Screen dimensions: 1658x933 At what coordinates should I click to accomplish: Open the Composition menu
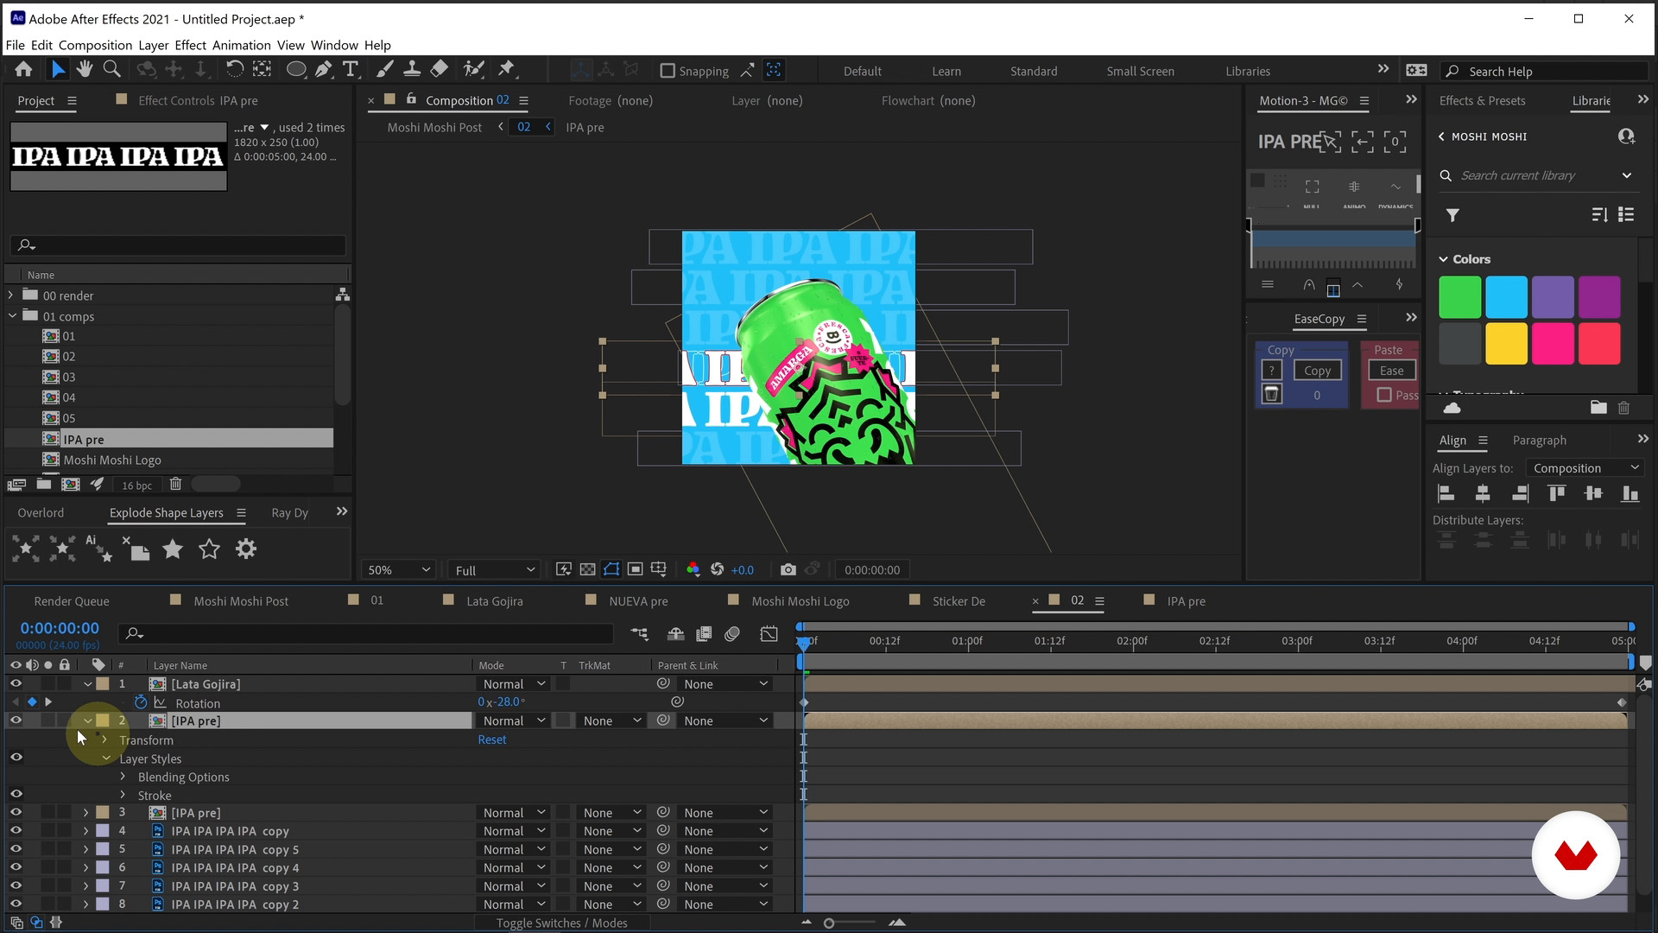click(95, 45)
